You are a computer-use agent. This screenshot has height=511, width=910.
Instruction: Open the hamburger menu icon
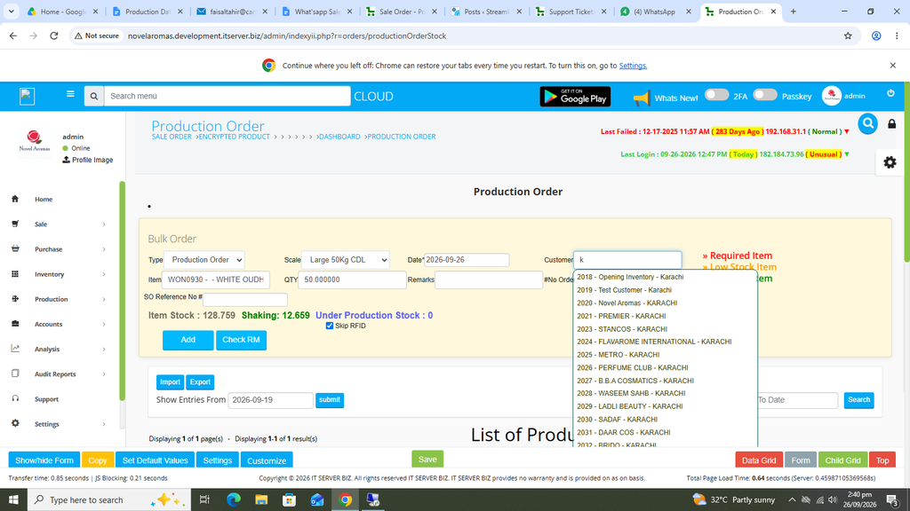tap(70, 94)
